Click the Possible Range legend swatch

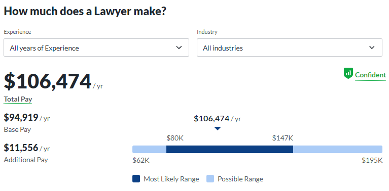coord(210,179)
